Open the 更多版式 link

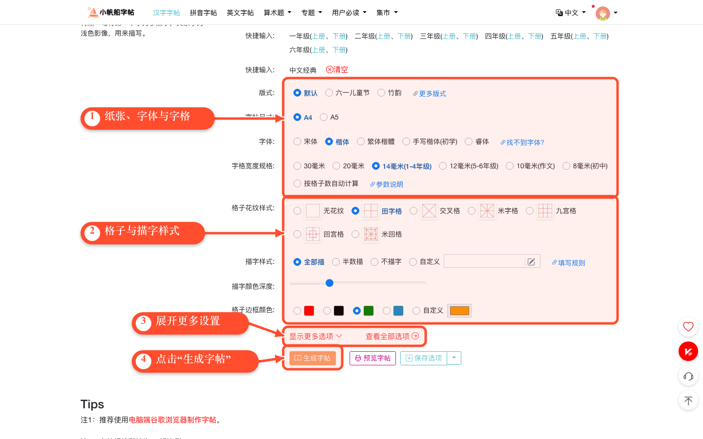pyautogui.click(x=430, y=93)
